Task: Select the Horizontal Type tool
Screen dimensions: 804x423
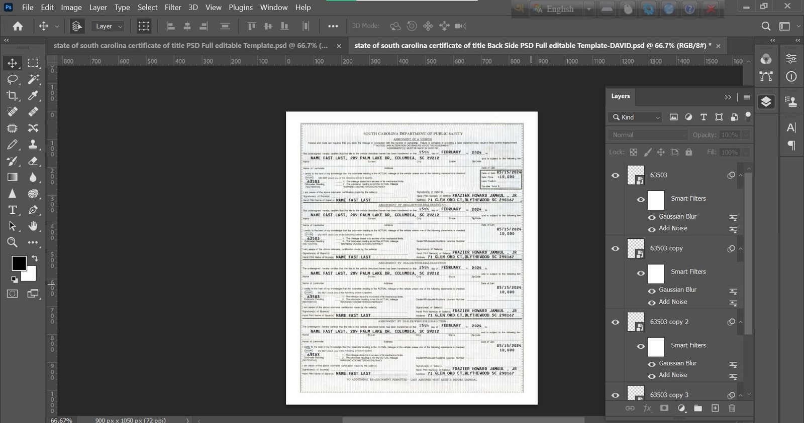Action: point(12,210)
